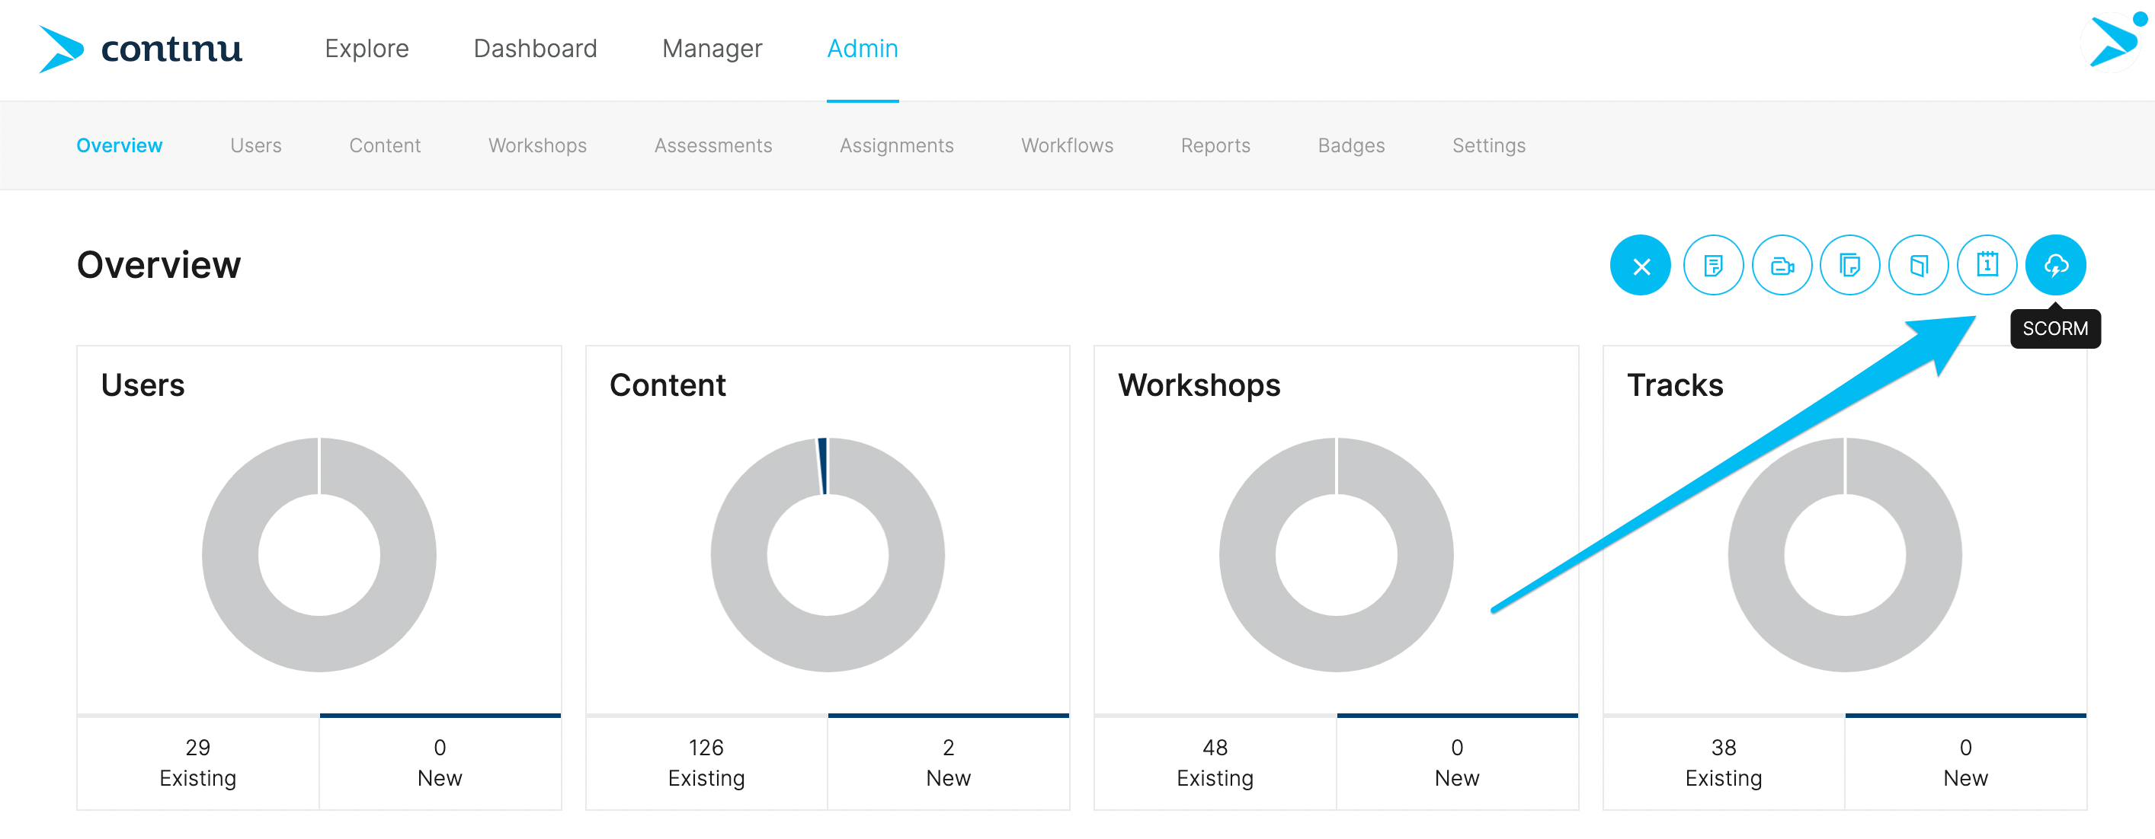
Task: Click the Continu logo
Action: coord(140,49)
